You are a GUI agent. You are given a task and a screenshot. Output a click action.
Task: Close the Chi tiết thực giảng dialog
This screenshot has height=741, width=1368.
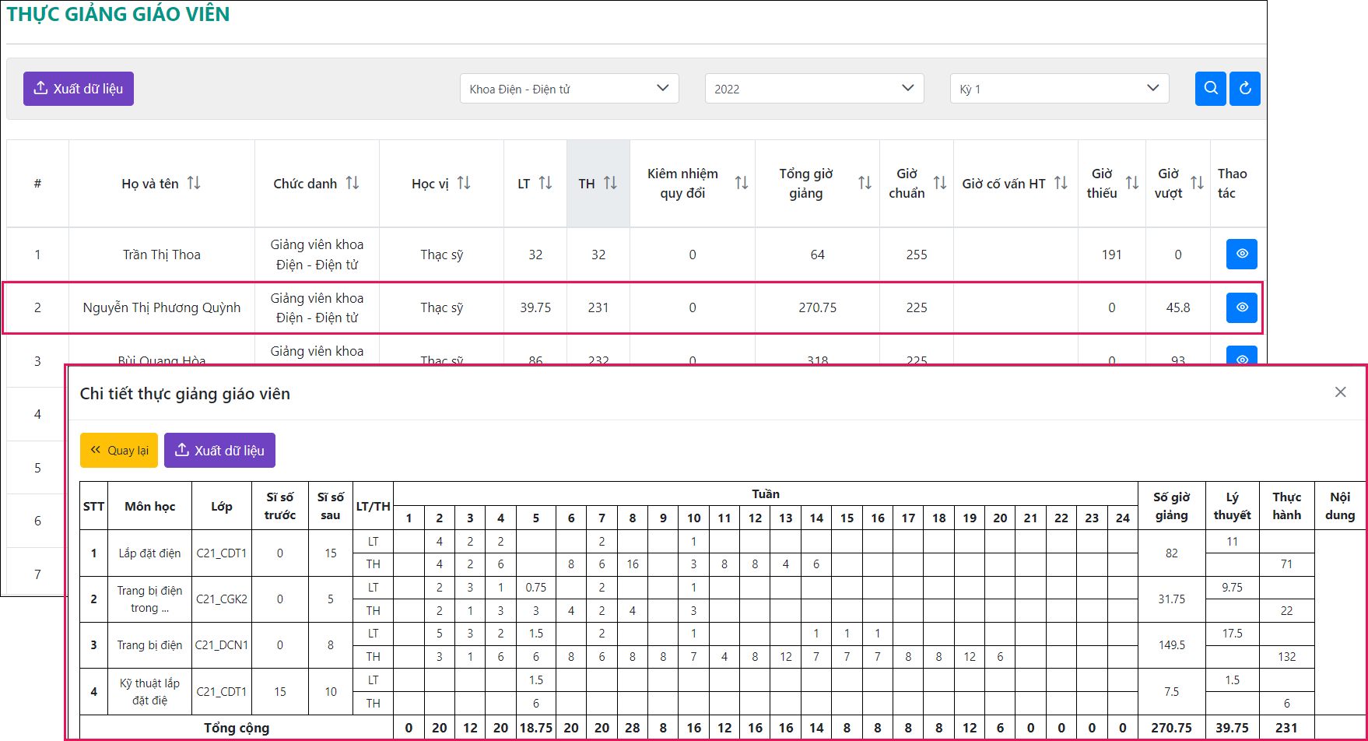pos(1340,392)
